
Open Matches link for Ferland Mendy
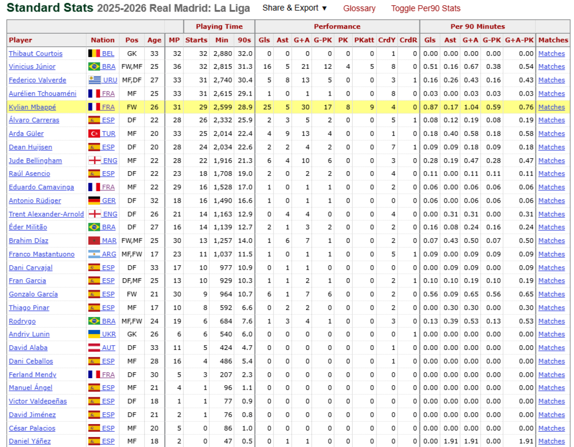point(552,375)
